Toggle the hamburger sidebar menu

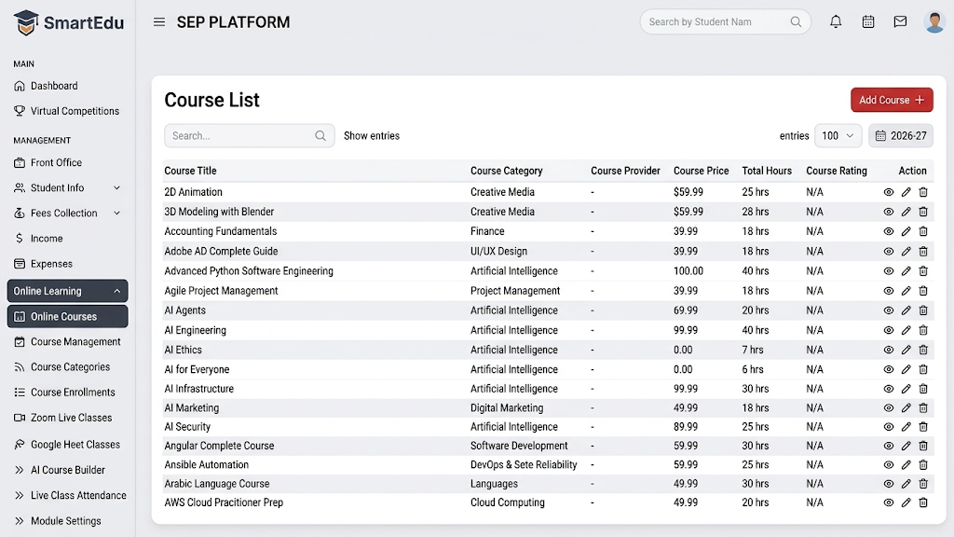[158, 22]
